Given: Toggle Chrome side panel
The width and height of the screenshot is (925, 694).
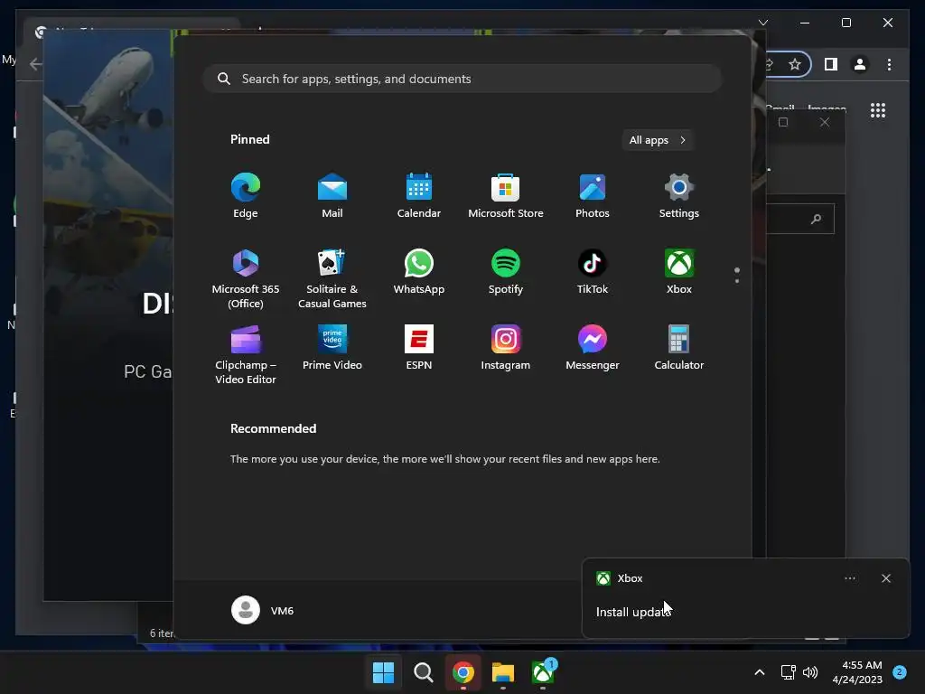Looking at the screenshot, I should [x=831, y=64].
